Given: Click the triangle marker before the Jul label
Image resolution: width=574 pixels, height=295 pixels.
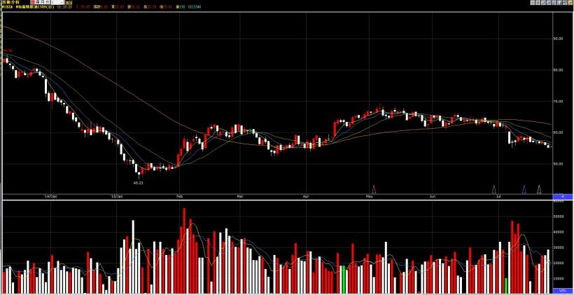Looking at the screenshot, I should point(493,189).
